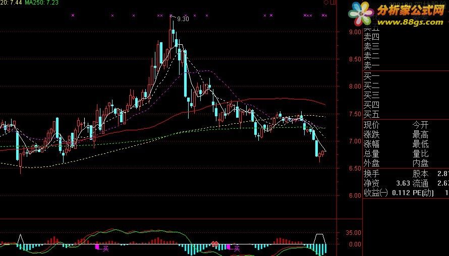
Task: Click the 3.63 net asset value
Action: click(403, 183)
